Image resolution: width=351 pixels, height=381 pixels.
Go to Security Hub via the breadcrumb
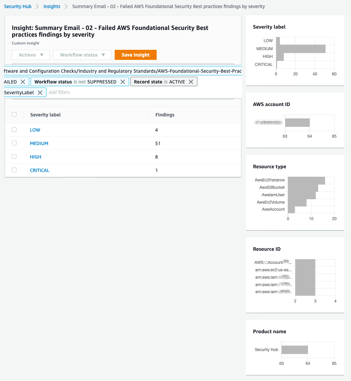click(17, 6)
